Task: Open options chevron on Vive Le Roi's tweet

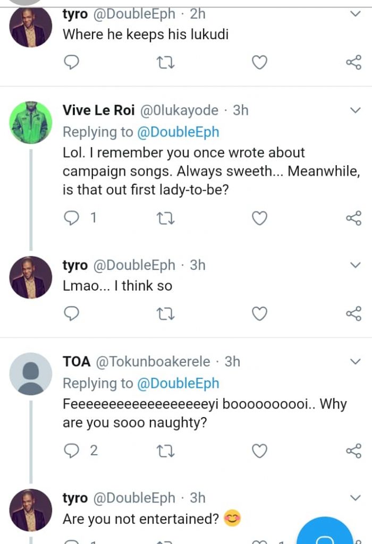Action: click(355, 110)
